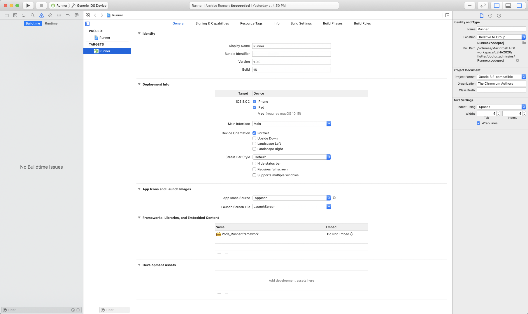Open the Indent Using dropdown
The width and height of the screenshot is (528, 314).
point(501,107)
